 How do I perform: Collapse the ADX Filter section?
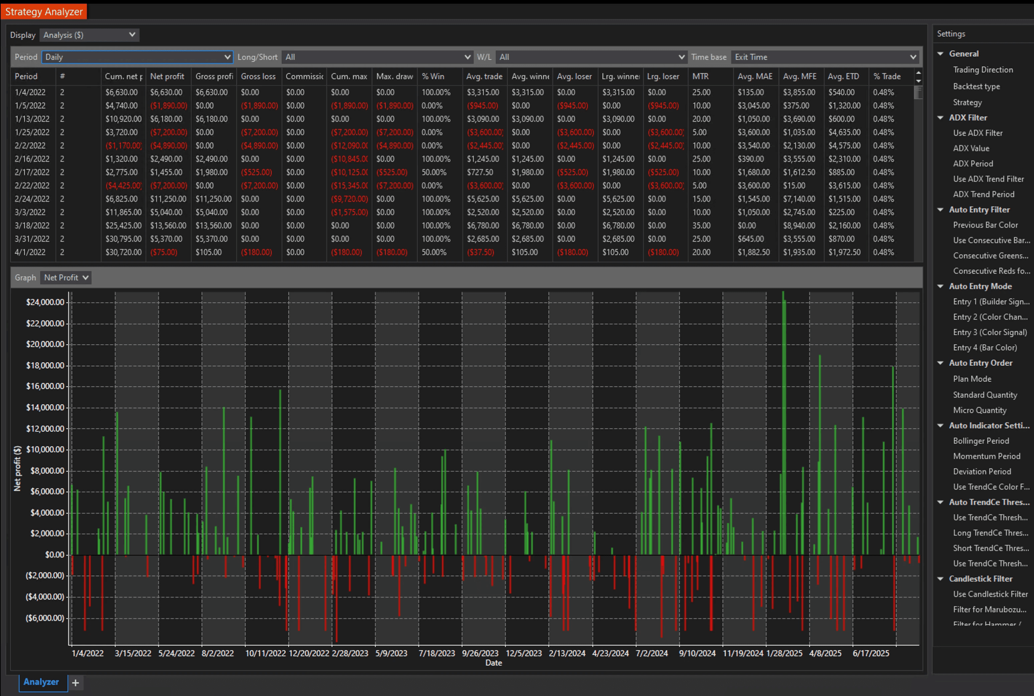[940, 118]
